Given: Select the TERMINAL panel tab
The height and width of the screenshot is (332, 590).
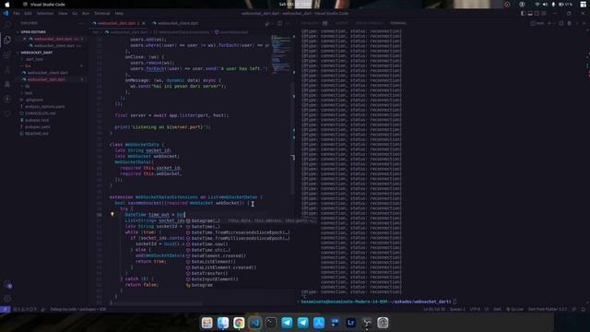Looking at the screenshot, I should coord(398,23).
